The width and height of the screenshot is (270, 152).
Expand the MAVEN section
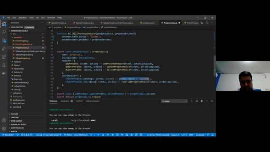tap(14, 131)
